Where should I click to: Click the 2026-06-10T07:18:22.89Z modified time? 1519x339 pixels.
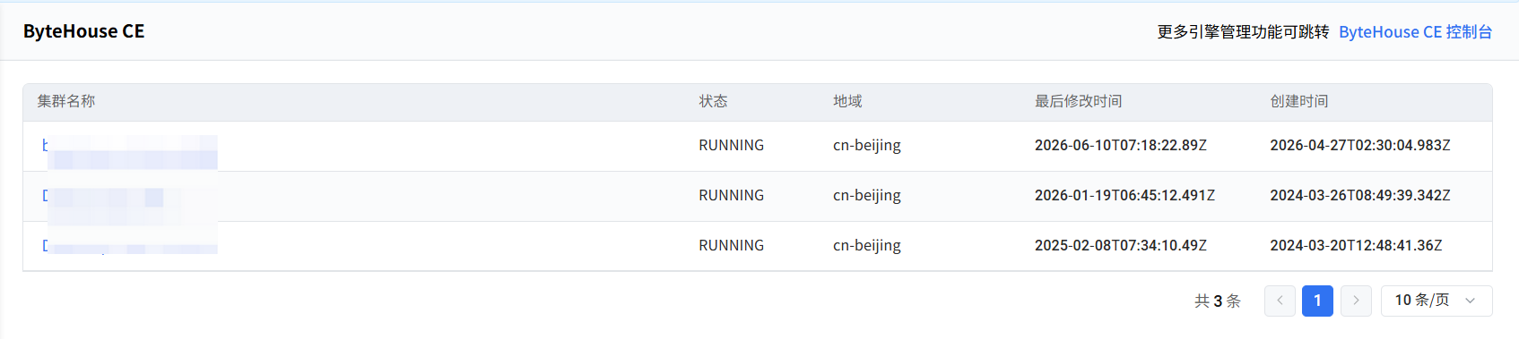(1121, 146)
